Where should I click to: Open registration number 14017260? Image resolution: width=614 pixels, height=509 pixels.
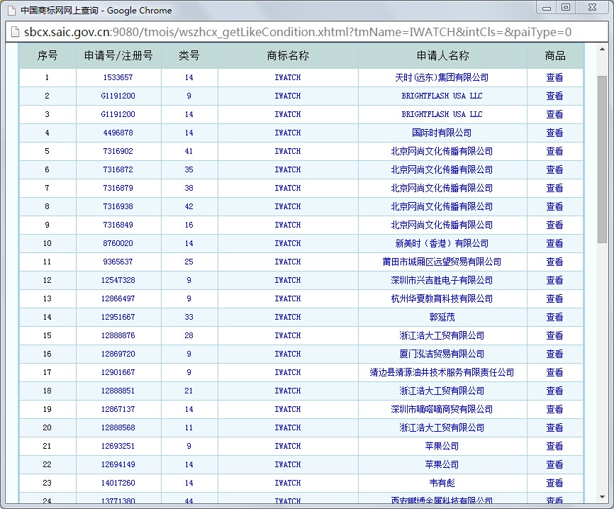pyautogui.click(x=118, y=482)
